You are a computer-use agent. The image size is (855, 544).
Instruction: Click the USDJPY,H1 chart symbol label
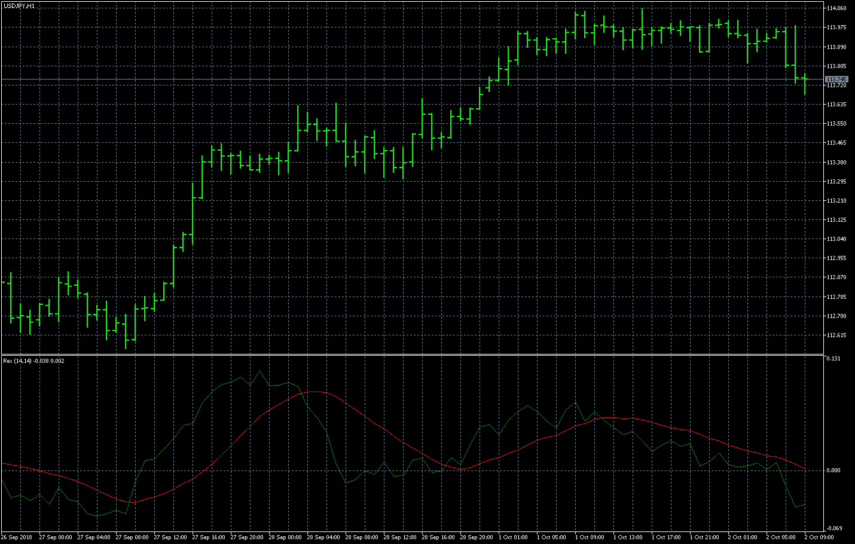[x=19, y=5]
